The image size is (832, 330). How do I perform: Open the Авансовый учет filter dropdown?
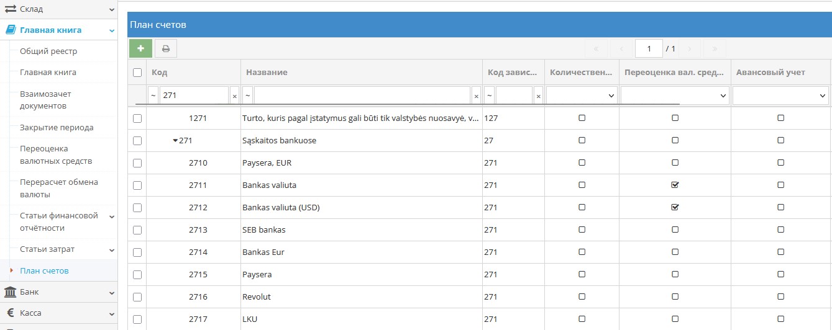click(x=780, y=96)
